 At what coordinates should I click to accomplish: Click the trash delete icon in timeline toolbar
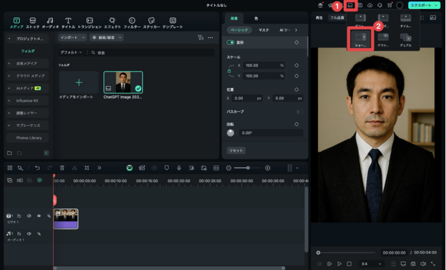62,168
